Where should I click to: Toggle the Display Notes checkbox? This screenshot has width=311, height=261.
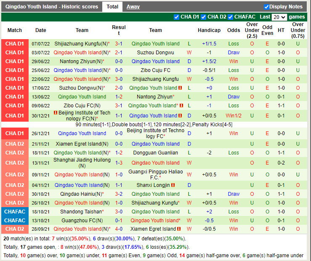(x=266, y=7)
